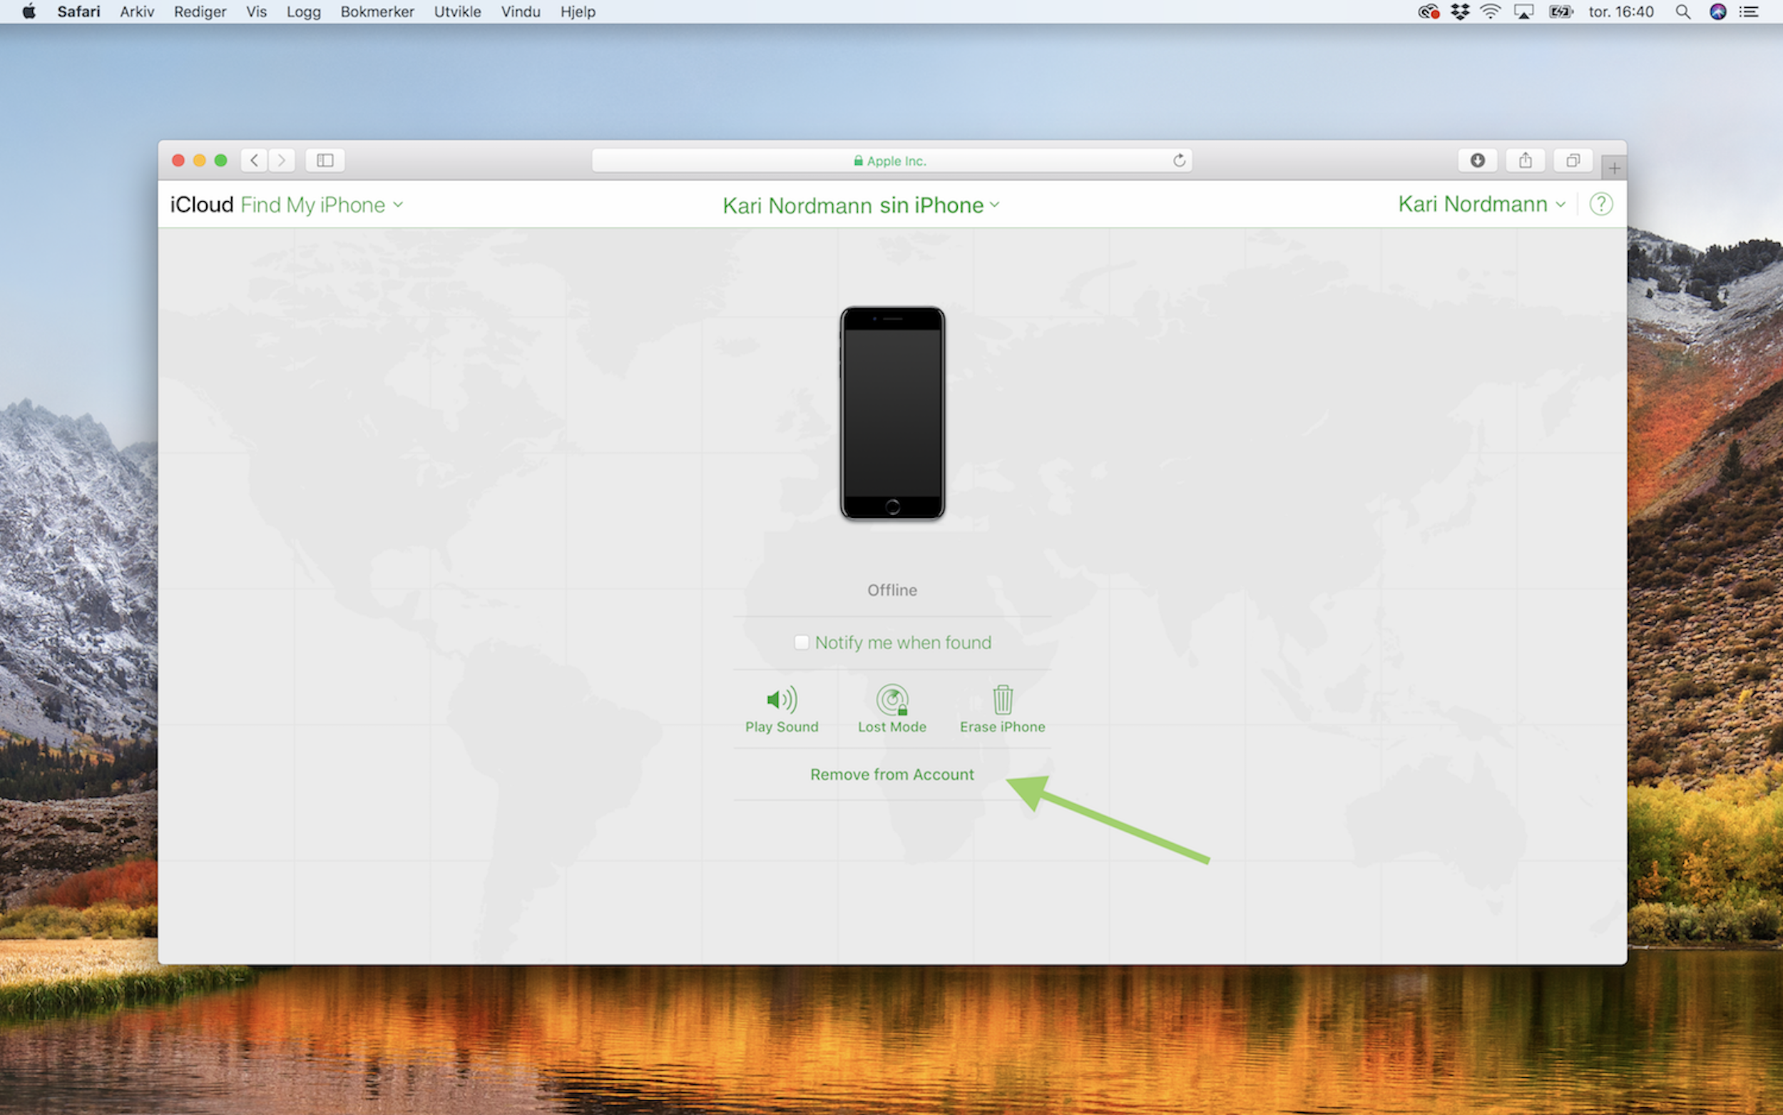
Task: Open the Safari share menu
Action: 1525,160
